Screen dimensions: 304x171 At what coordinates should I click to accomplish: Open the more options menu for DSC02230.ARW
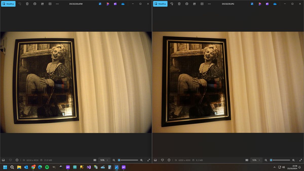57,4
